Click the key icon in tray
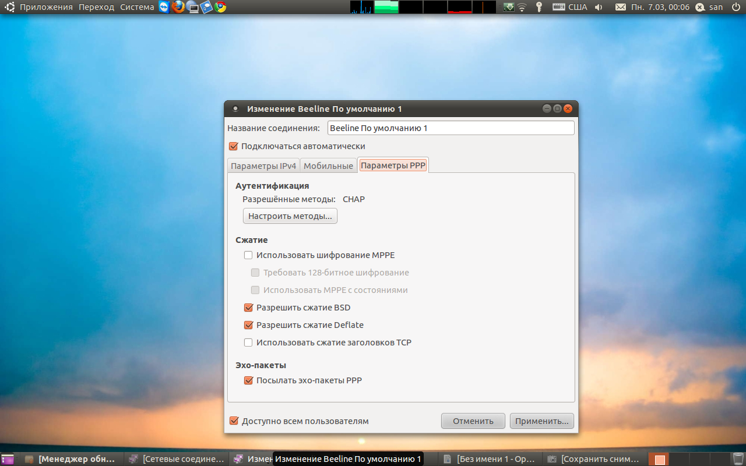The width and height of the screenshot is (746, 466). coord(539,7)
